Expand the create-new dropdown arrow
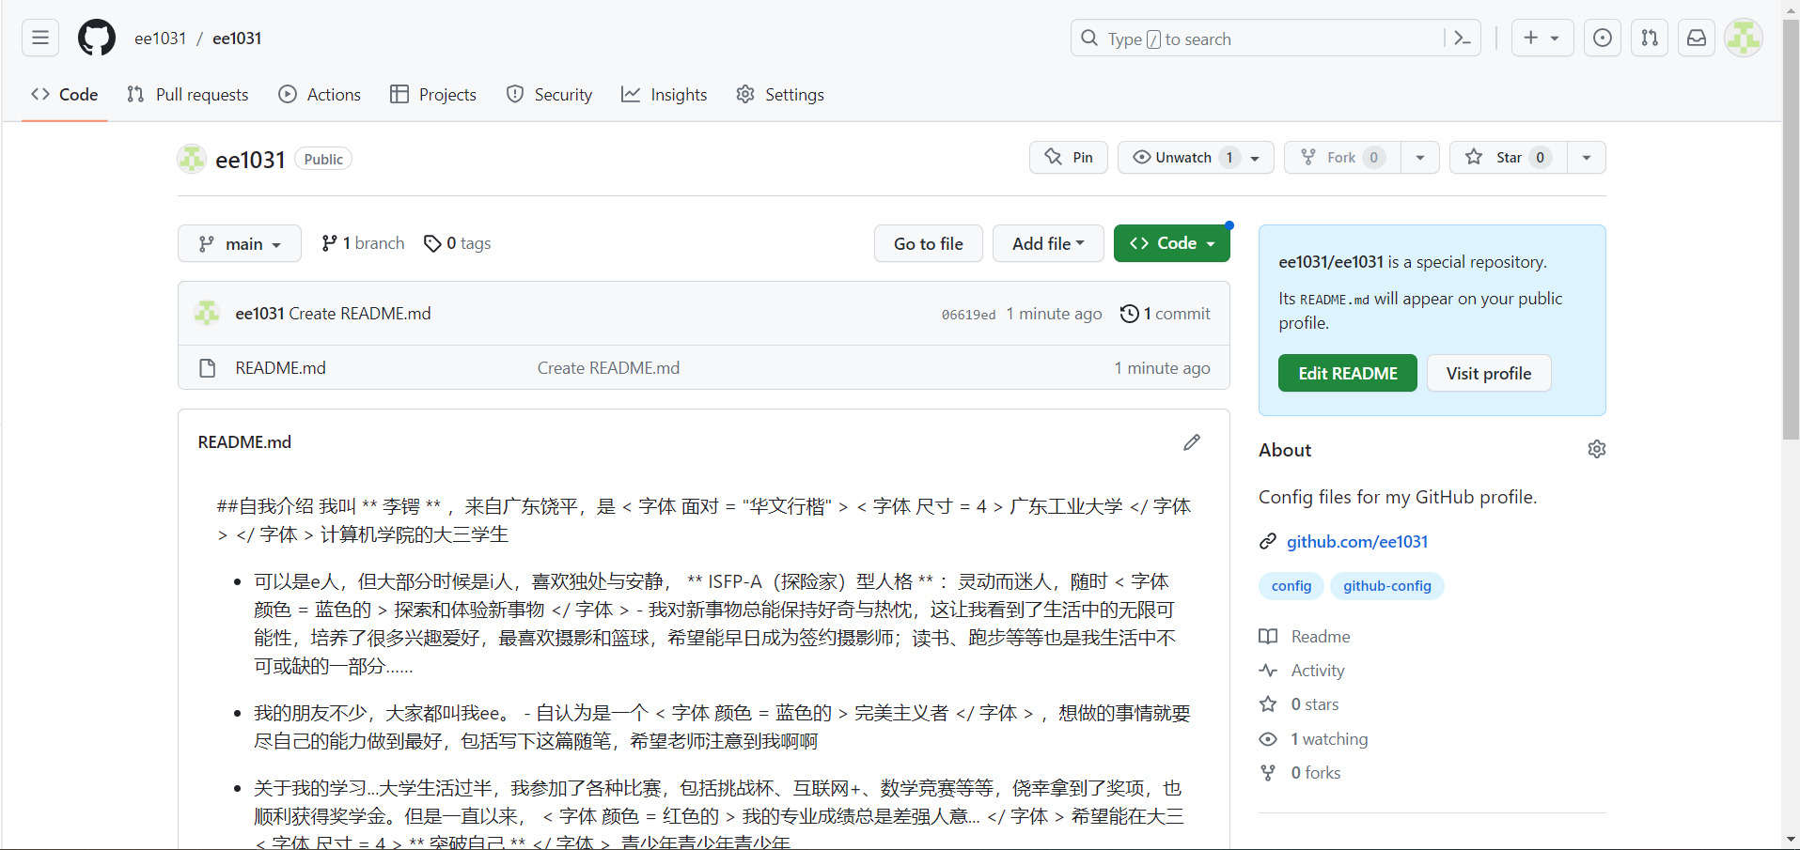This screenshot has height=850, width=1800. 1555,39
